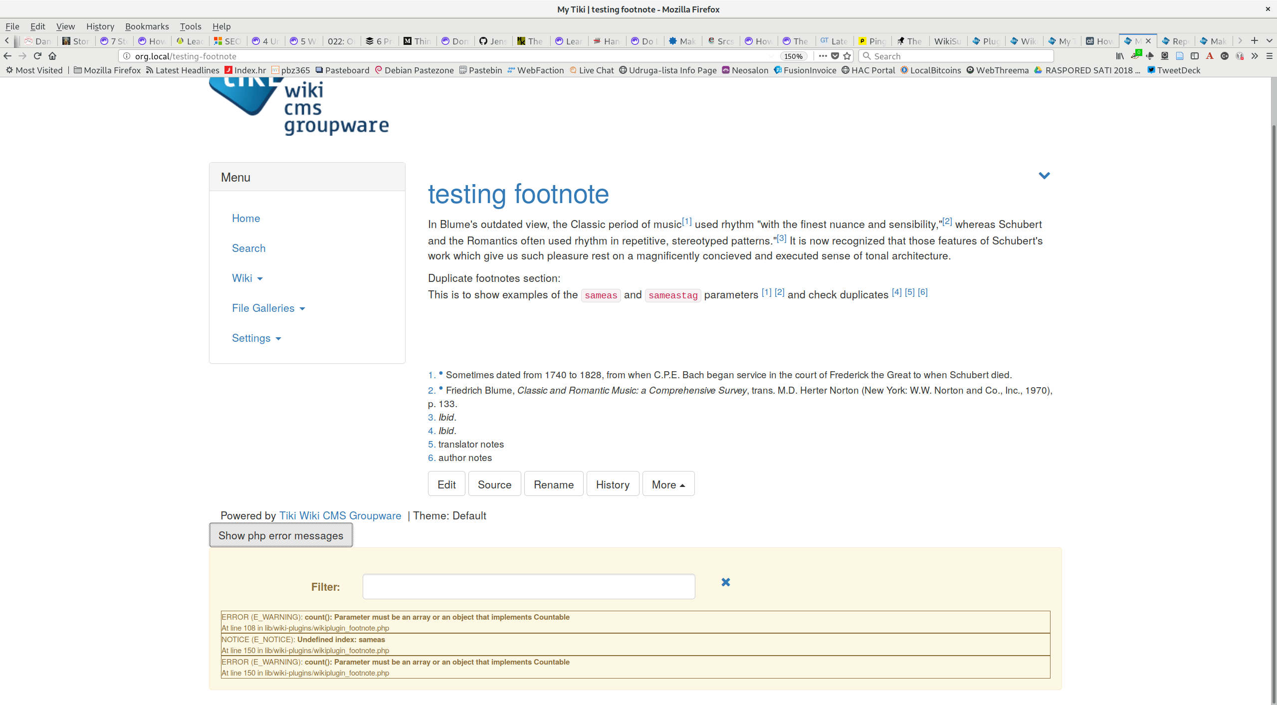Jump to footnote [6] reference
1277x705 pixels.
point(923,292)
